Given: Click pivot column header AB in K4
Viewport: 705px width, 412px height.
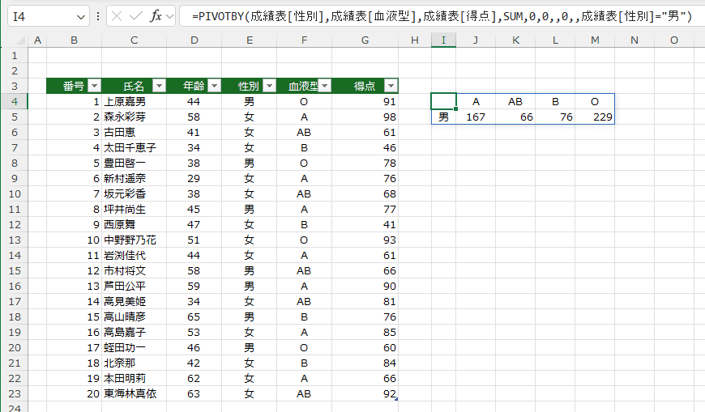Looking at the screenshot, I should 515,101.
